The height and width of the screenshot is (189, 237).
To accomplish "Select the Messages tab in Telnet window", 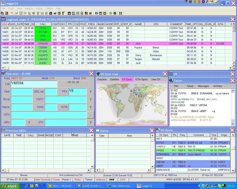I will tap(203, 86).
